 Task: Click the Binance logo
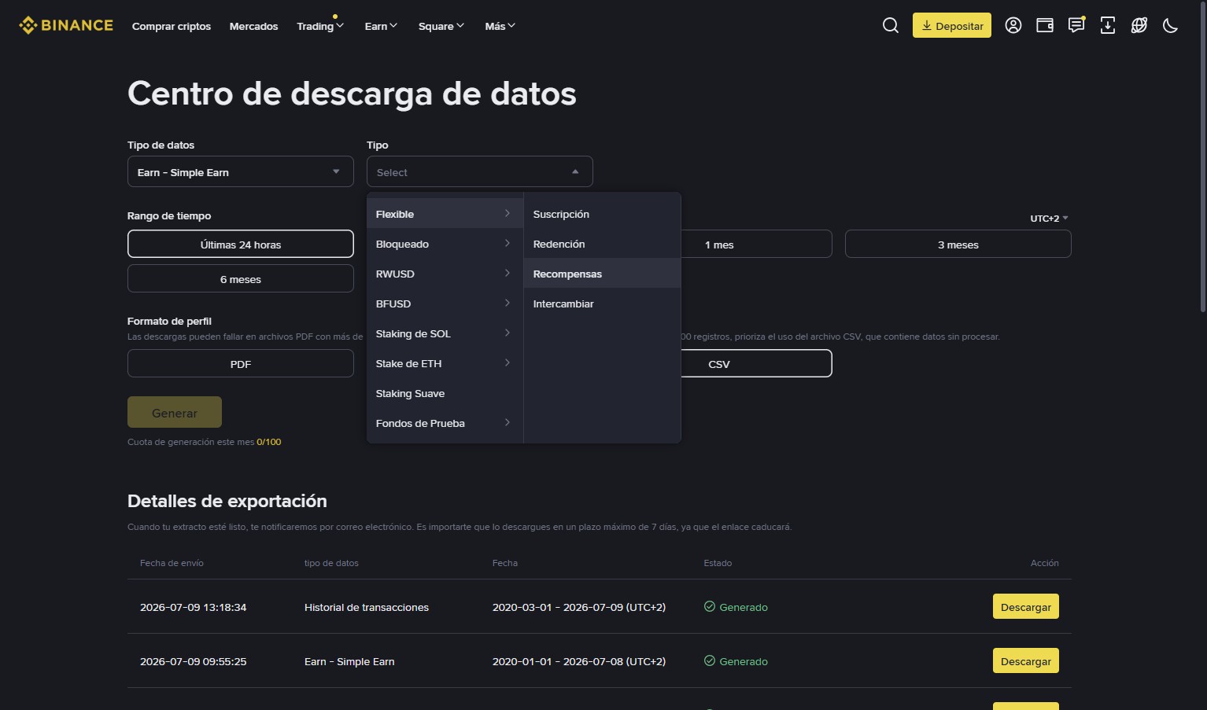tap(66, 25)
